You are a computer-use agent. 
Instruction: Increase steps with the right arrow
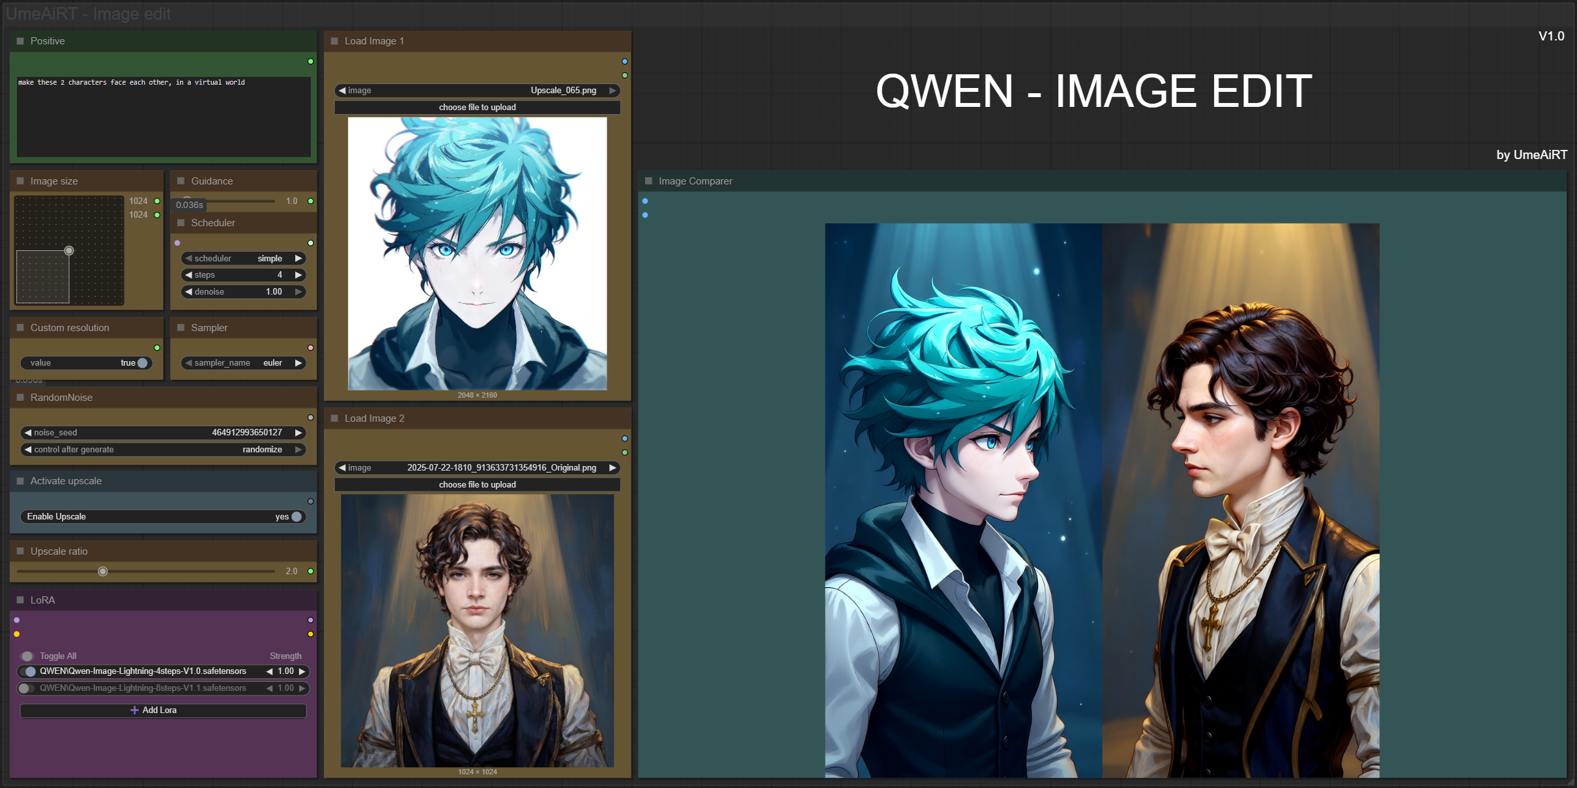pos(298,275)
